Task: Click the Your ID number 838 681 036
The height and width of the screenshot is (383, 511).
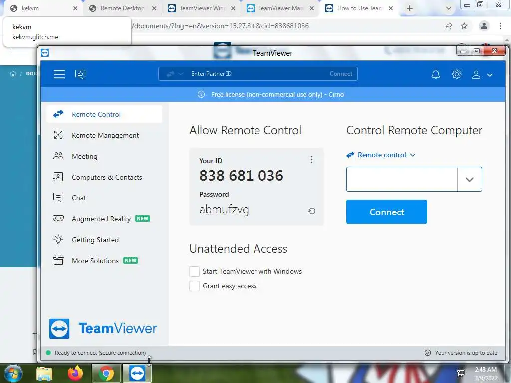Action: point(241,176)
